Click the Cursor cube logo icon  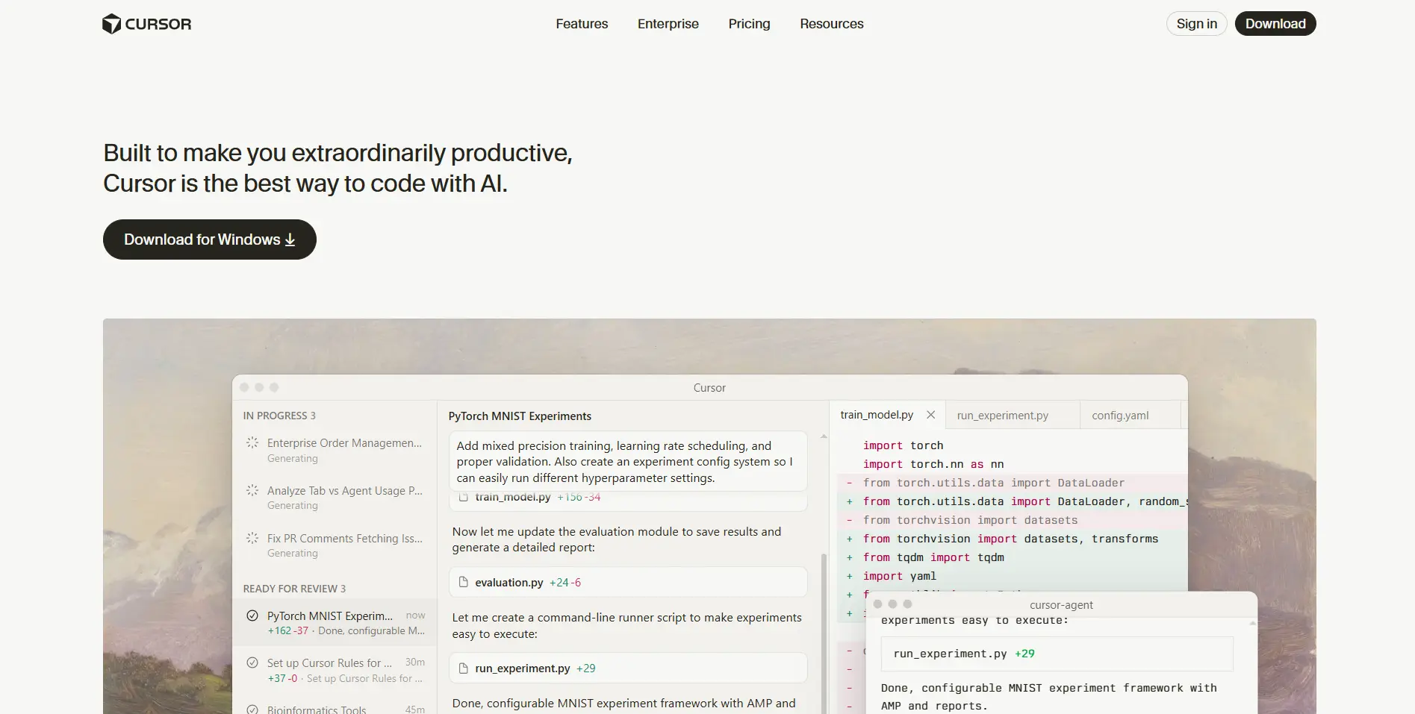coord(111,24)
